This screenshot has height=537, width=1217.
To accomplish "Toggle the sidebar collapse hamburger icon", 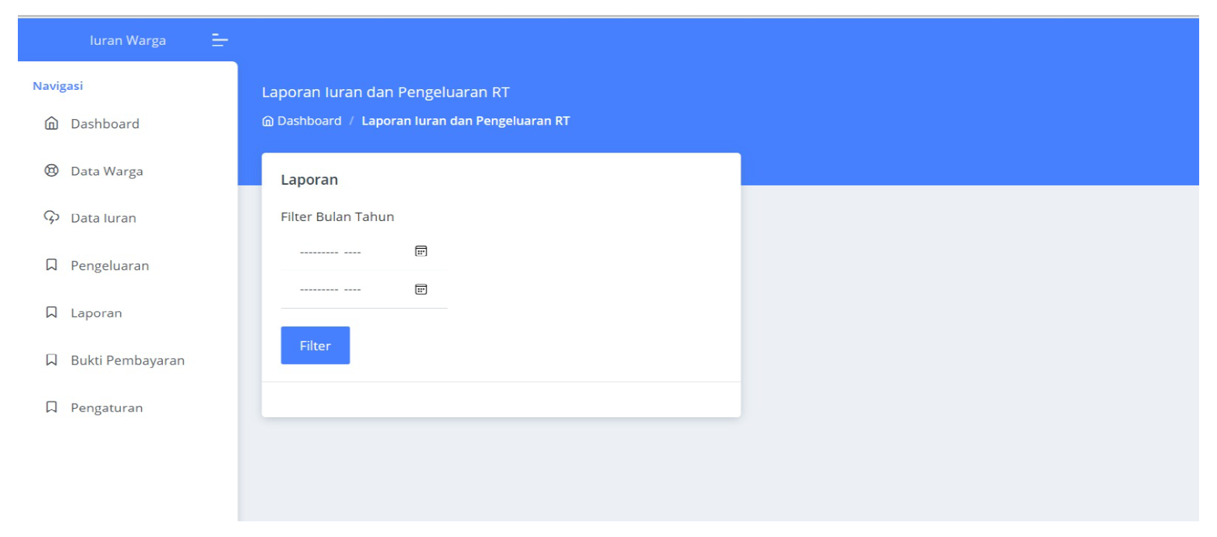I will pos(219,41).
